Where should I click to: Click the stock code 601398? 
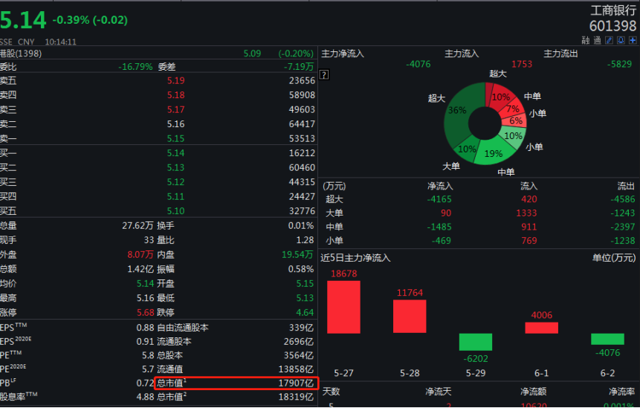[613, 26]
